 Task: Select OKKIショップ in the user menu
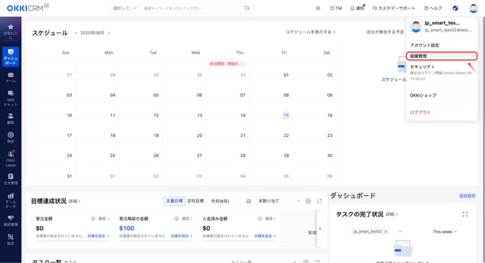point(423,96)
